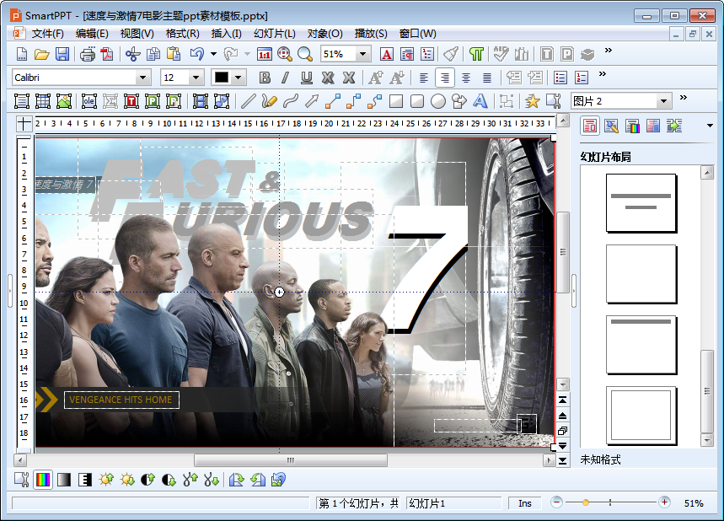This screenshot has width=724, height=521.
Task: Set zoom to actual size 1:1
Action: coord(265,54)
